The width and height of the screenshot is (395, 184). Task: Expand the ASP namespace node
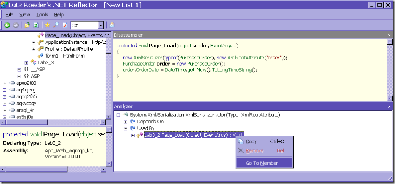point(19,76)
